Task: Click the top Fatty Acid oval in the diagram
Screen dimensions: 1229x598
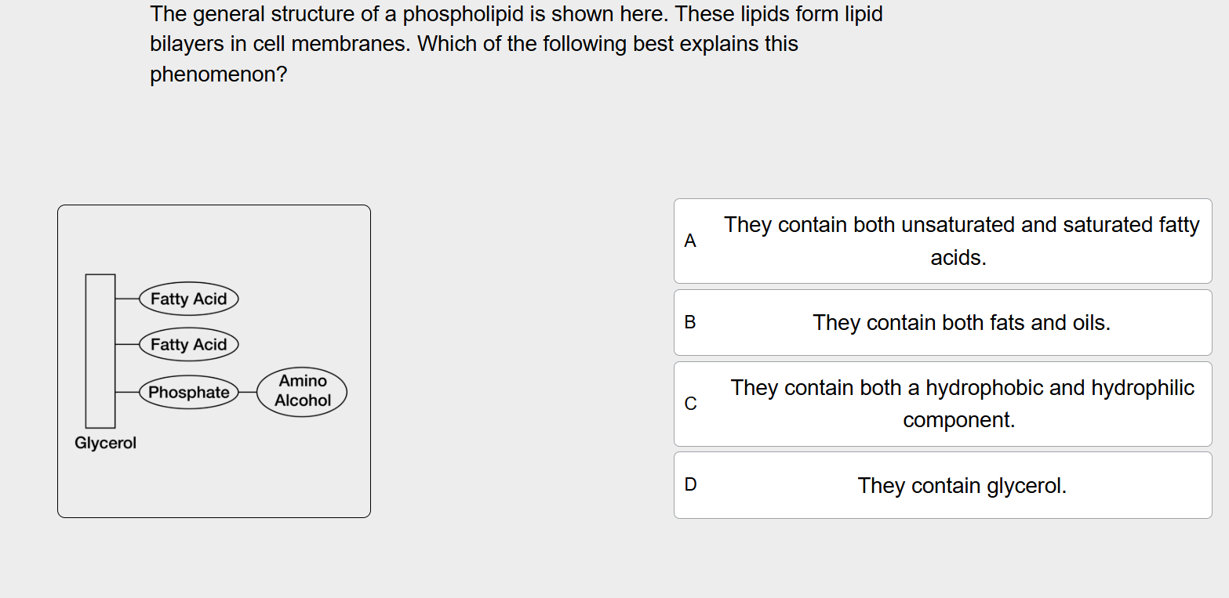Action: [x=189, y=299]
